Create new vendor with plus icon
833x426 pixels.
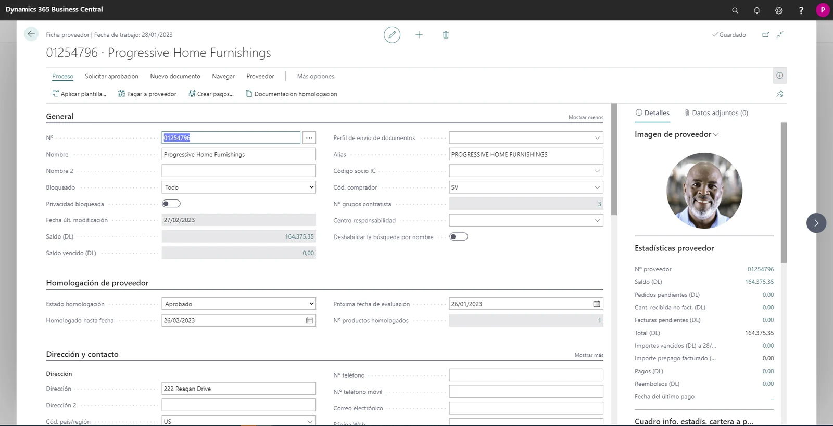[x=419, y=35]
